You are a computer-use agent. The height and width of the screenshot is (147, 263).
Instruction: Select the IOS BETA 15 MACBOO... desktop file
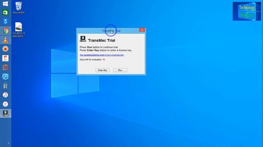[18, 30]
